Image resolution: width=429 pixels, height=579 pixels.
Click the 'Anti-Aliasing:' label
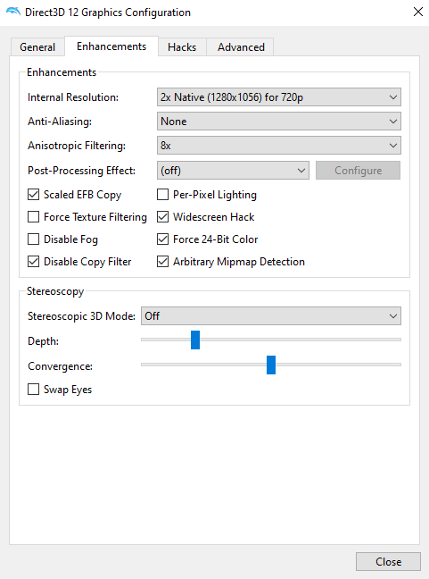(60, 122)
